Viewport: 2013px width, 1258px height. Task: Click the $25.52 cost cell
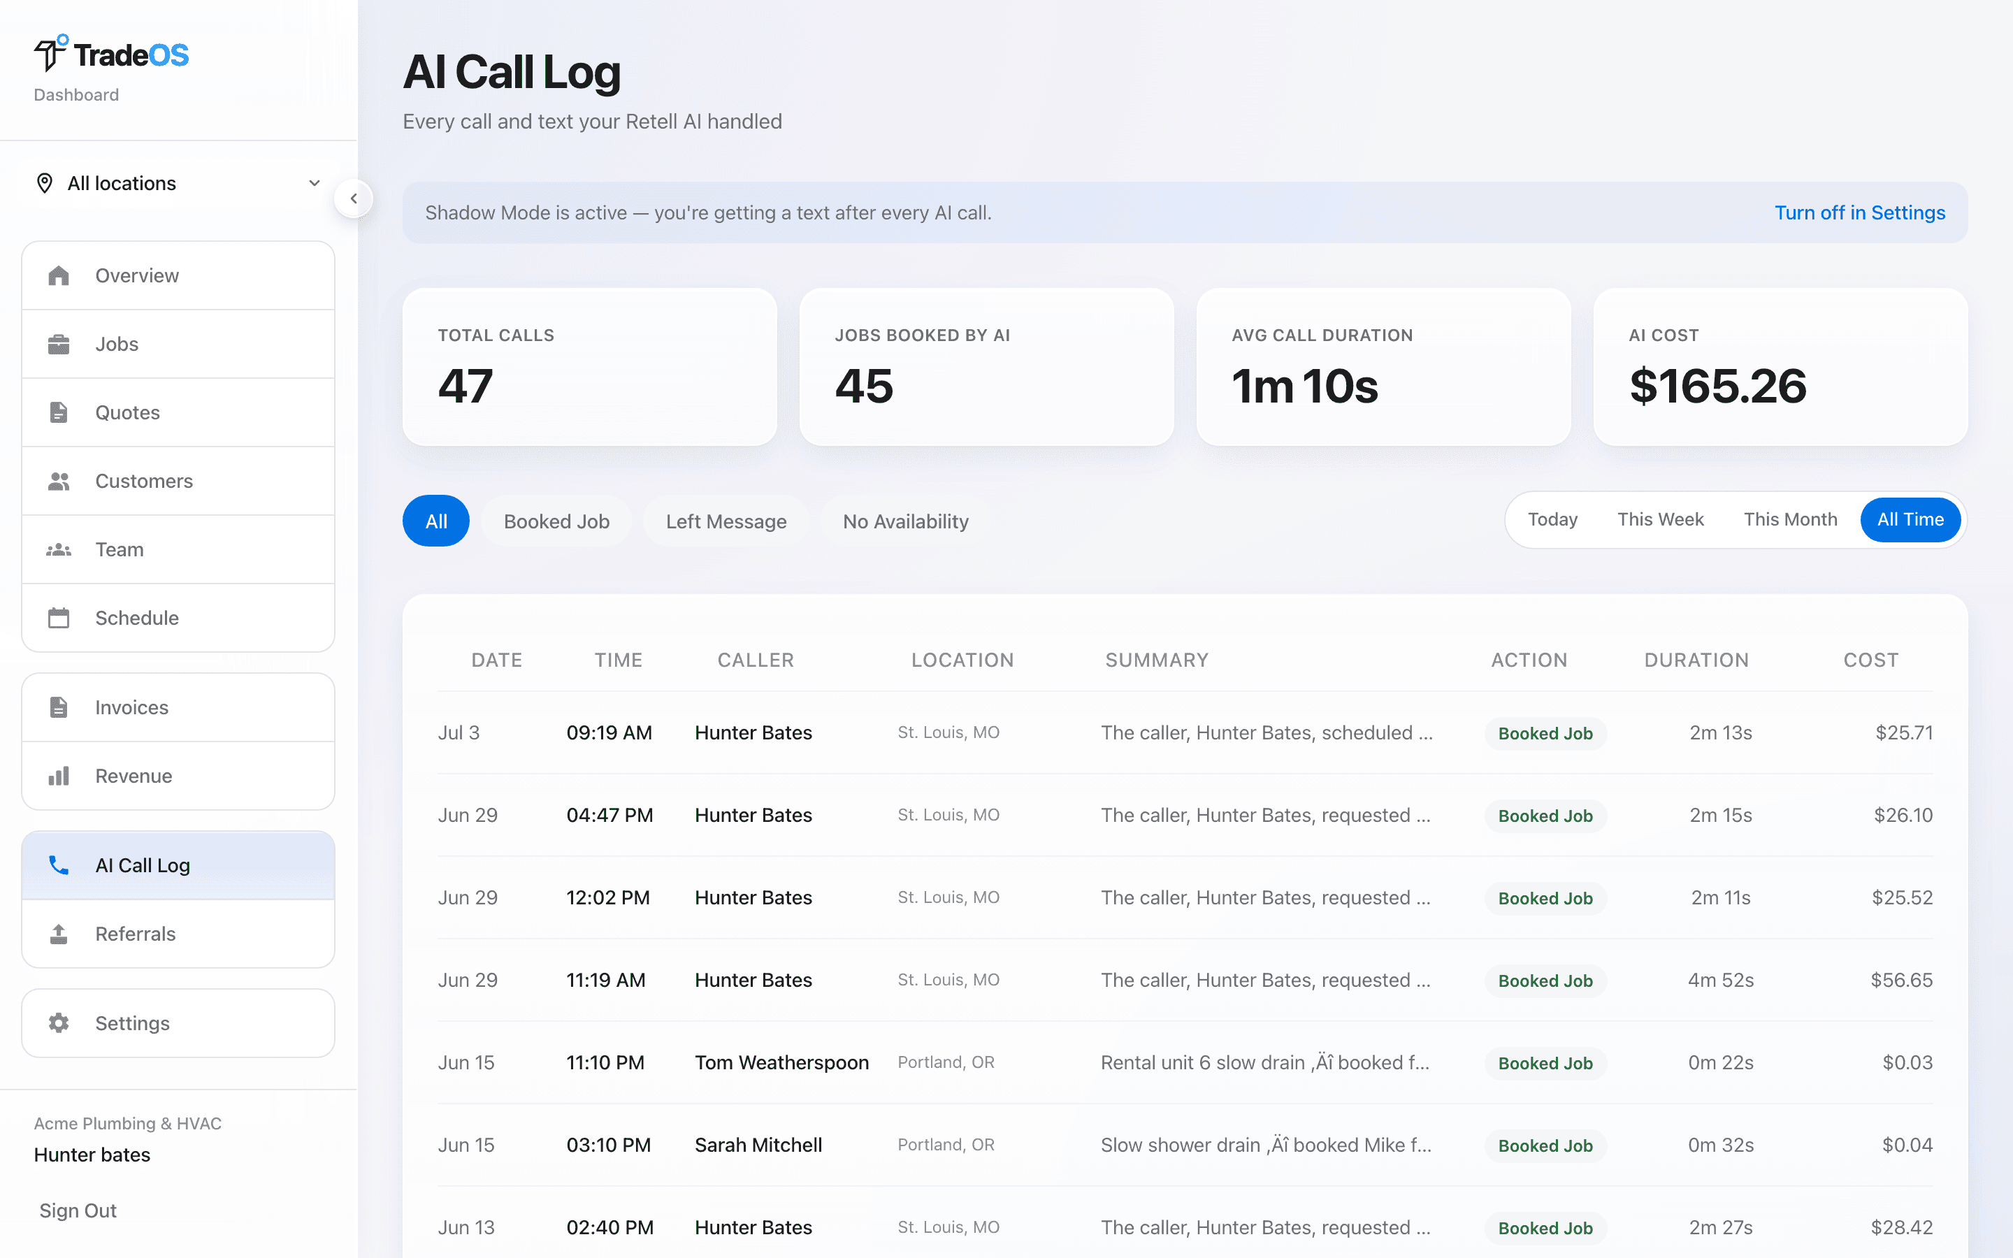pos(1902,898)
